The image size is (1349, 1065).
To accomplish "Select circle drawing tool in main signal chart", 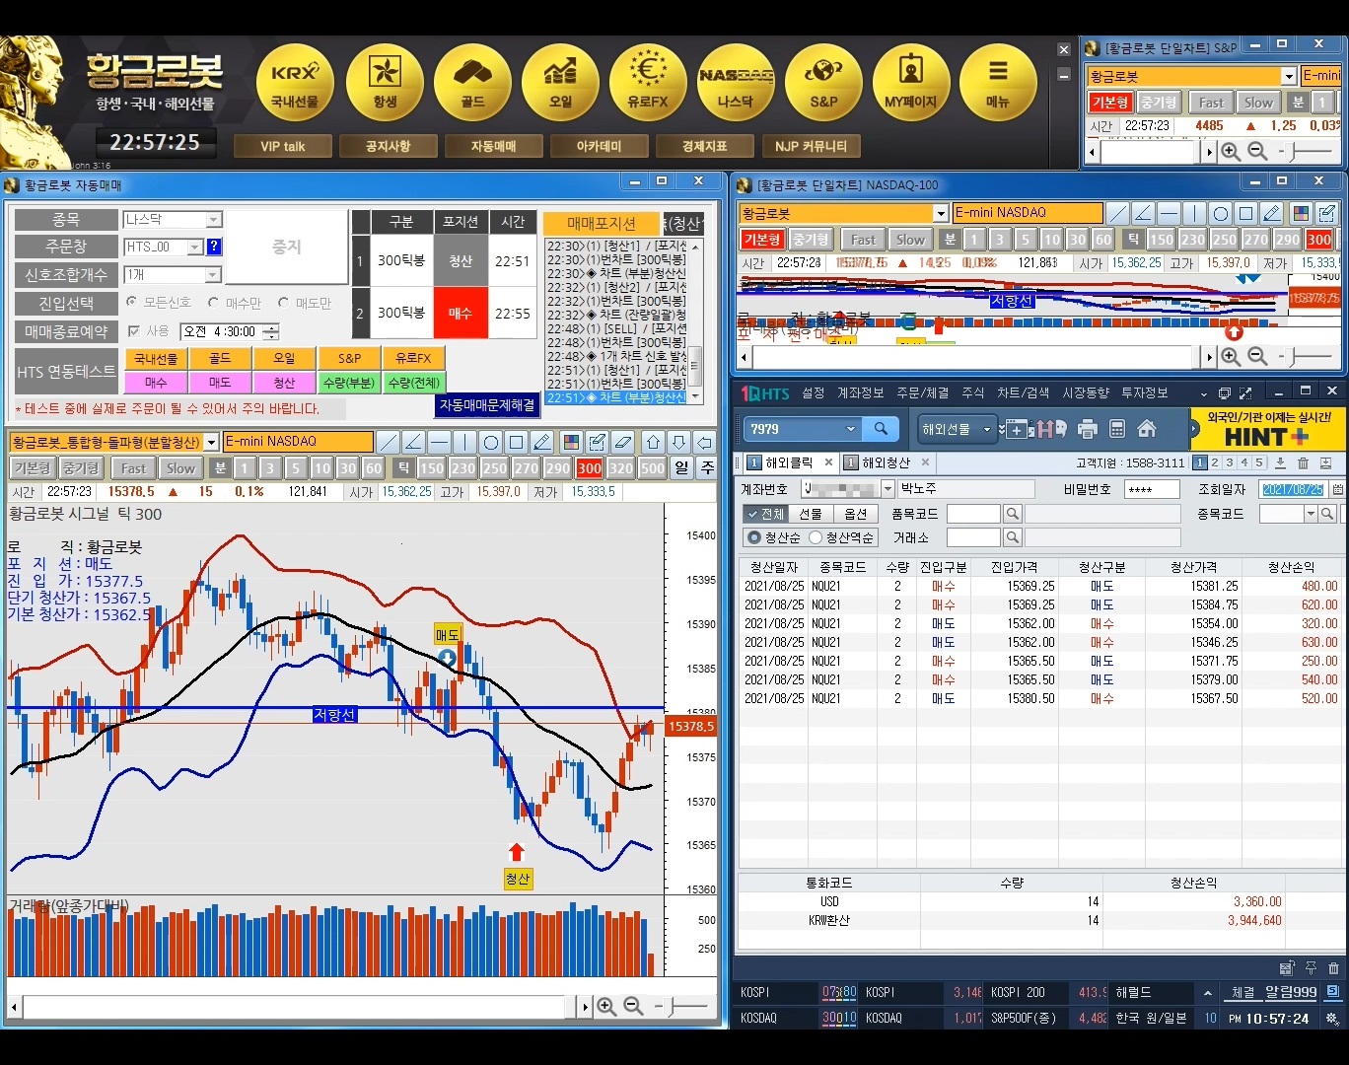I will tap(491, 442).
